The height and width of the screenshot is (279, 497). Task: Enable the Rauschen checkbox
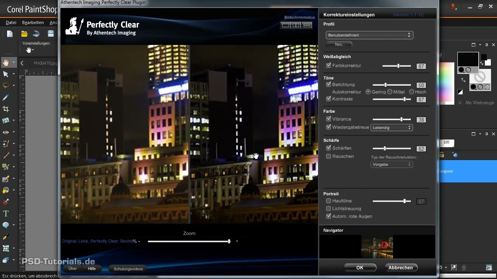(x=329, y=156)
